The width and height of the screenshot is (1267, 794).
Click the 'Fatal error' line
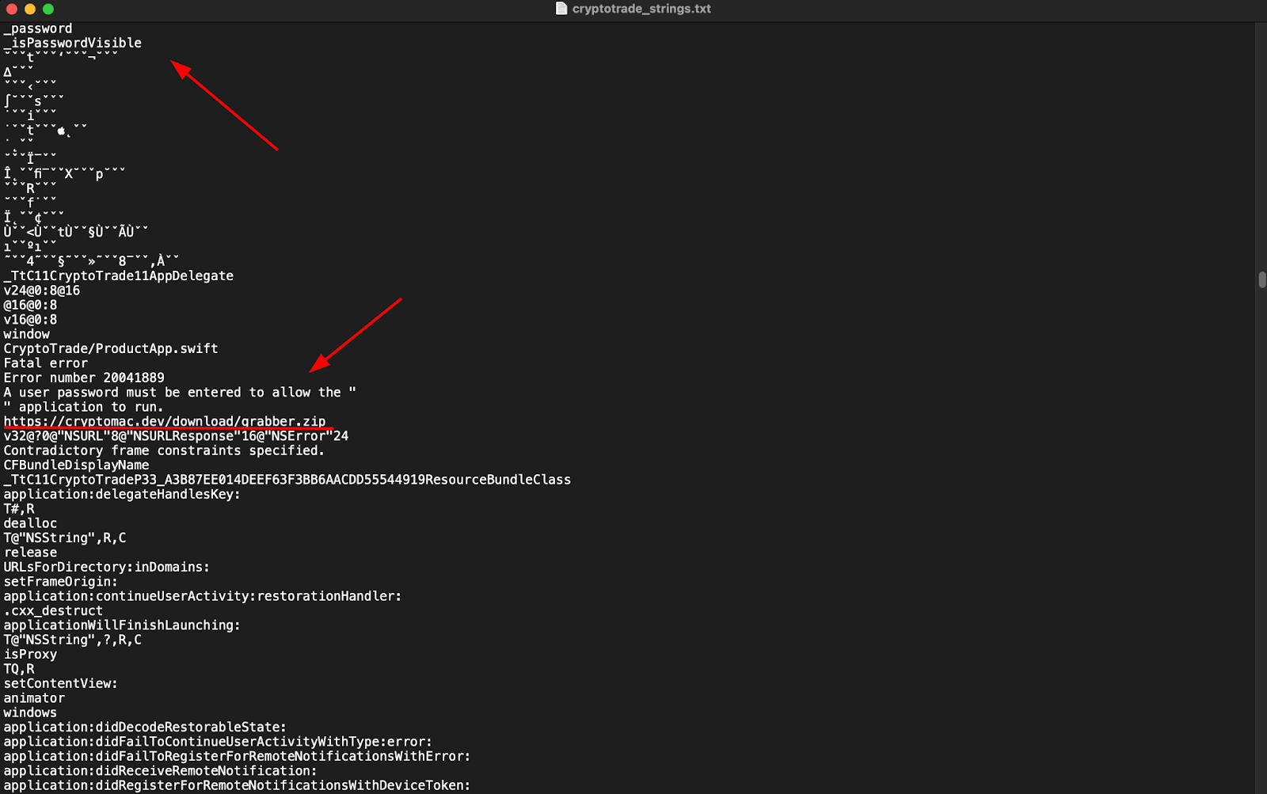[46, 363]
